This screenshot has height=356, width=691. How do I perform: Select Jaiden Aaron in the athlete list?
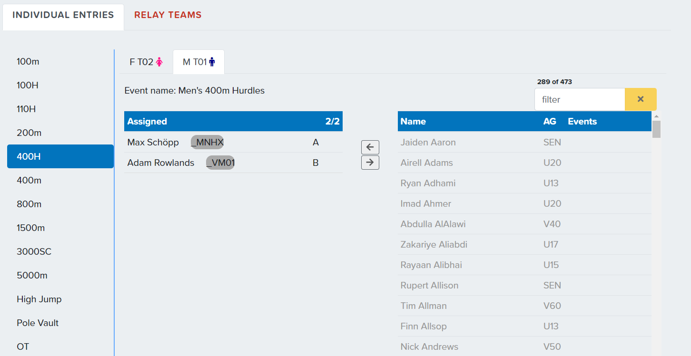427,142
